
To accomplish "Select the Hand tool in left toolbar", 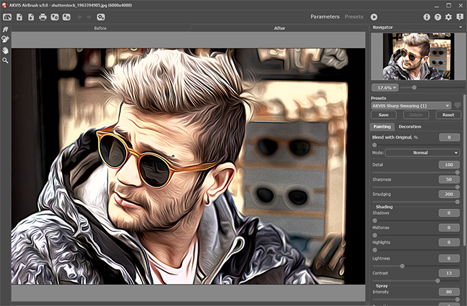I will [x=5, y=50].
